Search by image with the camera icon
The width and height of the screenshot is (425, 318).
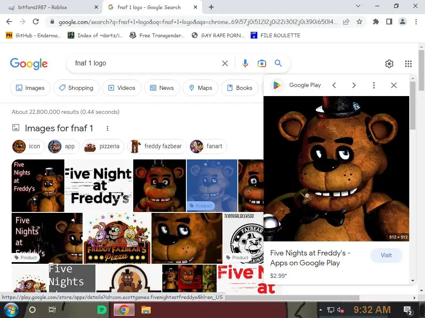tap(261, 63)
